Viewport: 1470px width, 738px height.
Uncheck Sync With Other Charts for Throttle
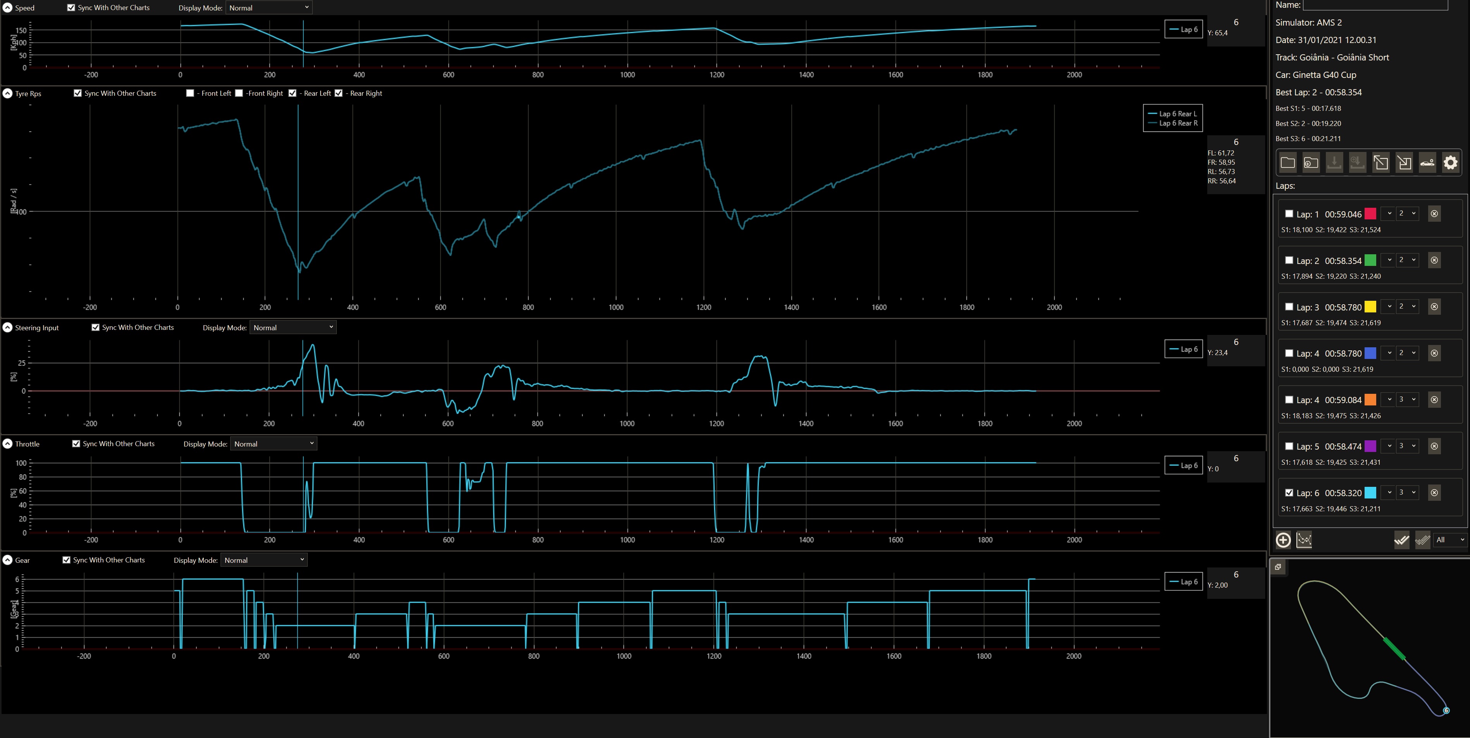76,443
